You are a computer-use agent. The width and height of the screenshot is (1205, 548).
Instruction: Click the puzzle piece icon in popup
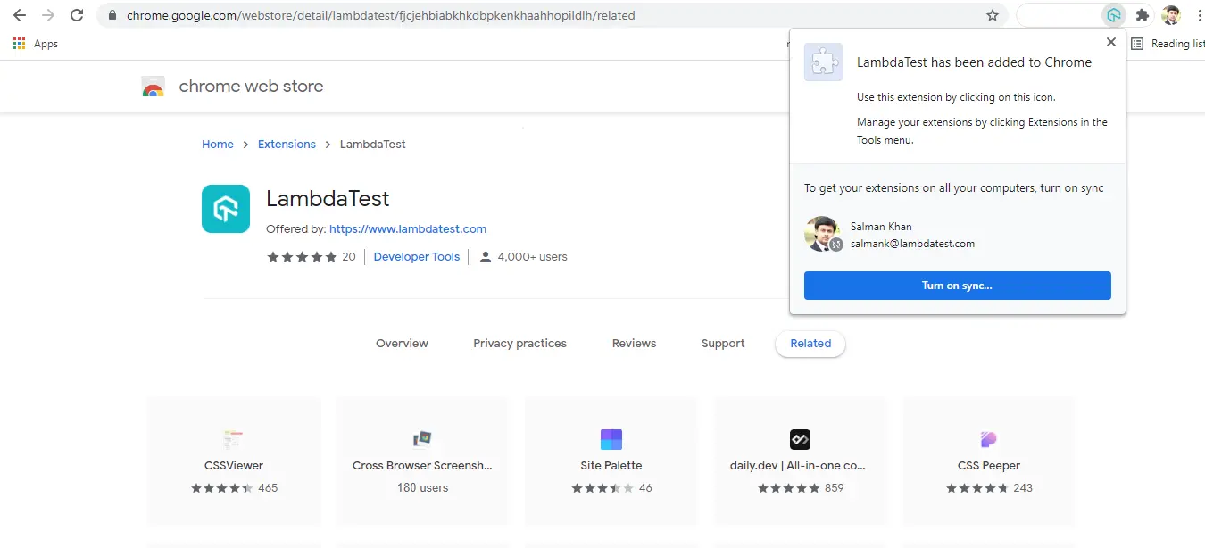coord(823,62)
